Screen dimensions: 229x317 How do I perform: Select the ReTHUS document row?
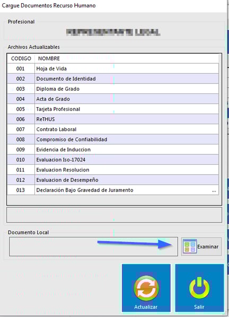coord(113,119)
